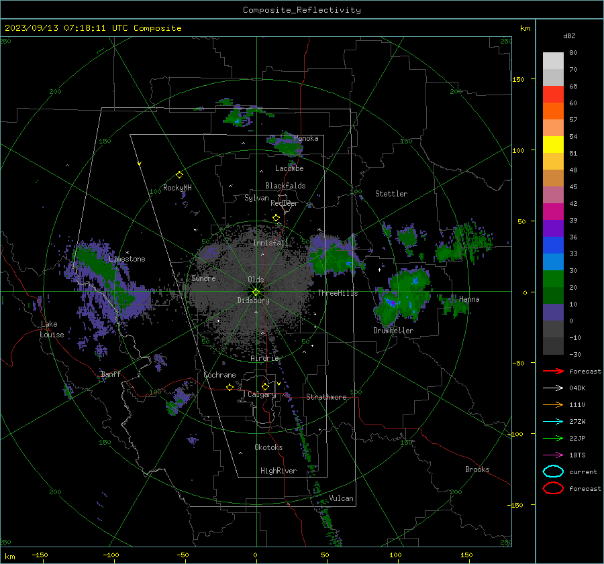Click the Sylvan label
Viewport: 604px width, 564px height.
coord(256,198)
